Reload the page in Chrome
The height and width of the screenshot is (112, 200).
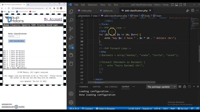tap(9, 8)
